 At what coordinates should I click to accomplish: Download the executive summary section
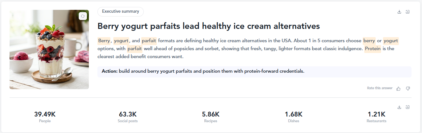[399, 12]
